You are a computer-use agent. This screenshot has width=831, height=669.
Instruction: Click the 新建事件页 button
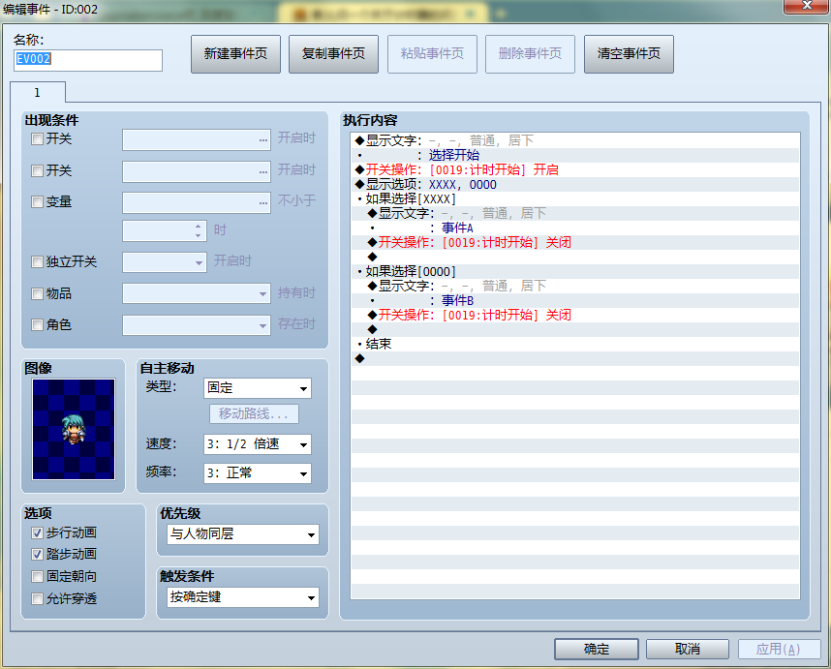click(x=235, y=54)
